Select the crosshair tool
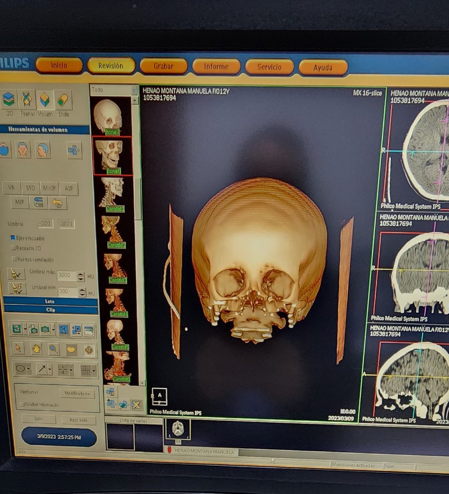 tap(63, 370)
